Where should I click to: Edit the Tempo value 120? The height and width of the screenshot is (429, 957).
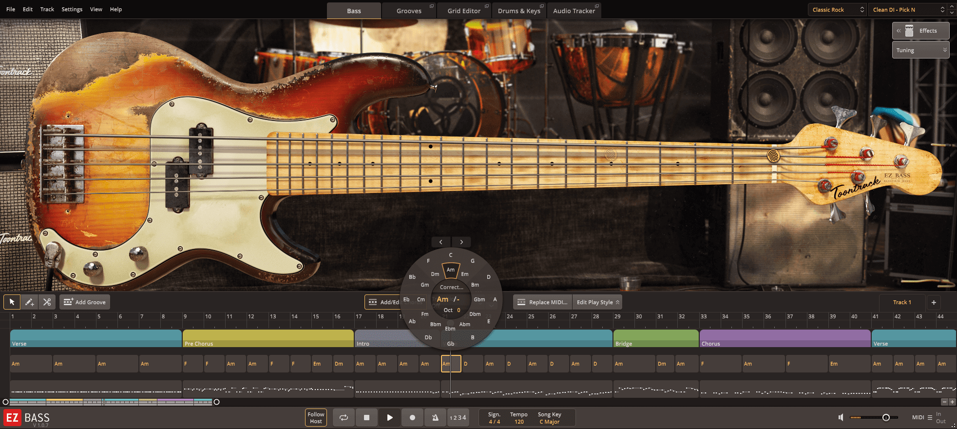[x=519, y=422]
